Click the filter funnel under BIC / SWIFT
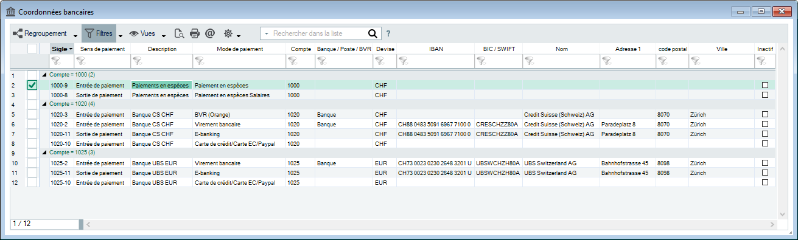 coord(481,60)
